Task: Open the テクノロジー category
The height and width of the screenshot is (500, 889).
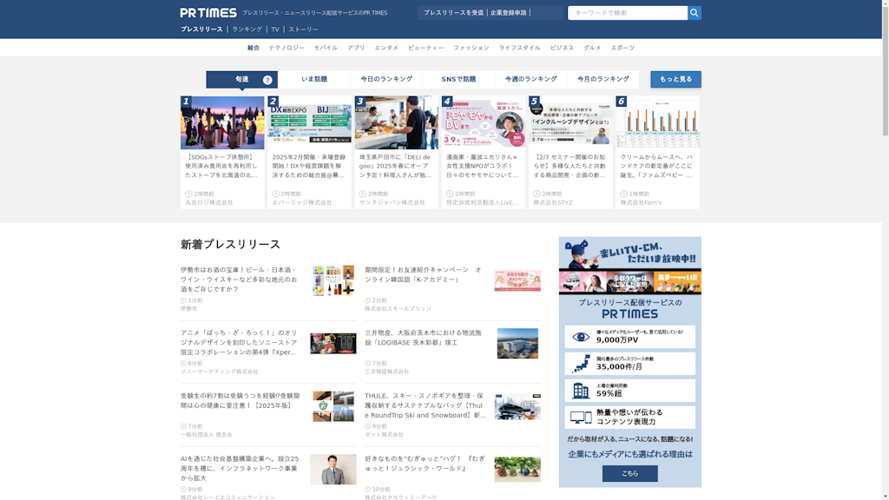Action: 286,48
